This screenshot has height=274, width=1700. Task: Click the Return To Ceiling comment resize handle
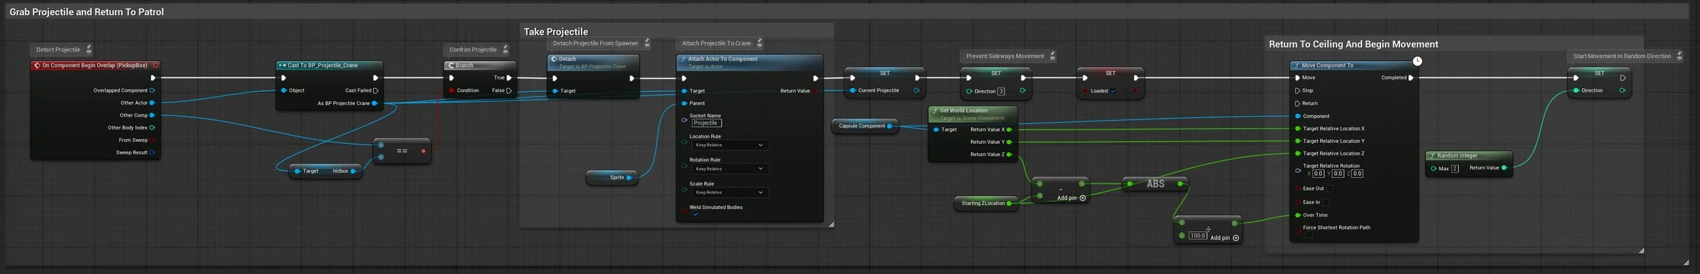(1642, 250)
